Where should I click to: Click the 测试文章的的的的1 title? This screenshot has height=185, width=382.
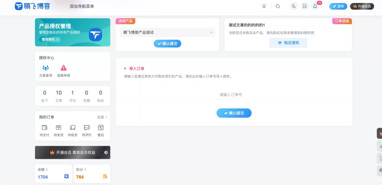(247, 25)
